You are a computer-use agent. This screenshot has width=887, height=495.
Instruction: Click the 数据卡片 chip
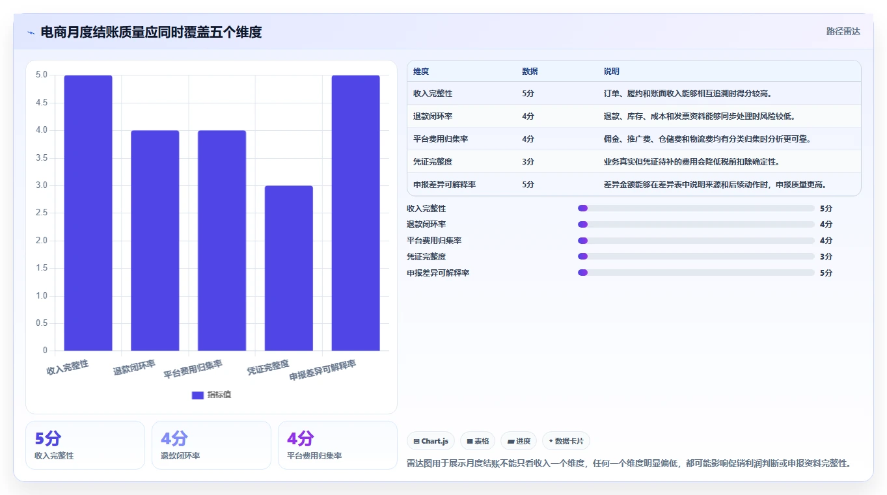tap(566, 441)
